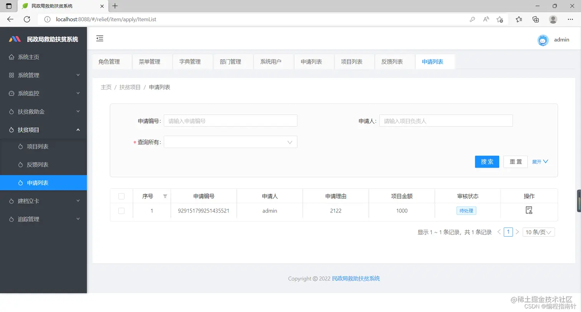Focus the 申请编号 input field
Image resolution: width=581 pixels, height=312 pixels.
(231, 121)
